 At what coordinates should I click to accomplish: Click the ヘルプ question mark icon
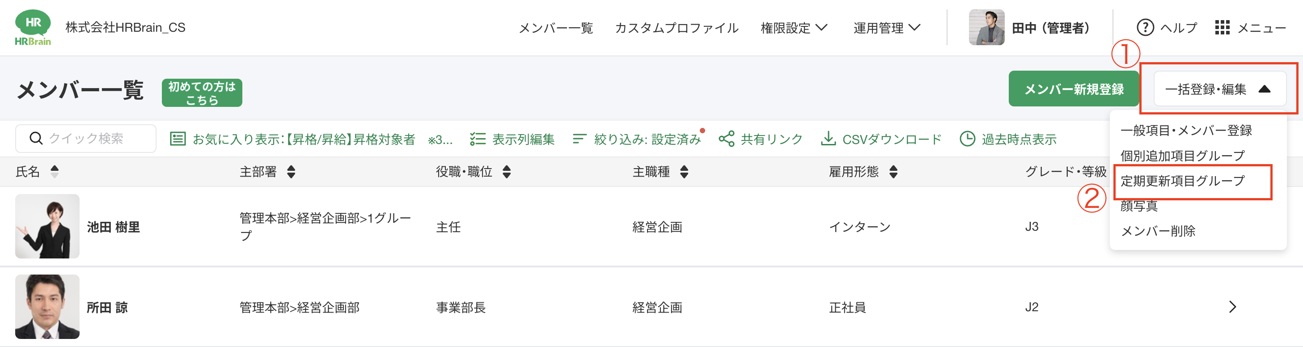click(1145, 27)
